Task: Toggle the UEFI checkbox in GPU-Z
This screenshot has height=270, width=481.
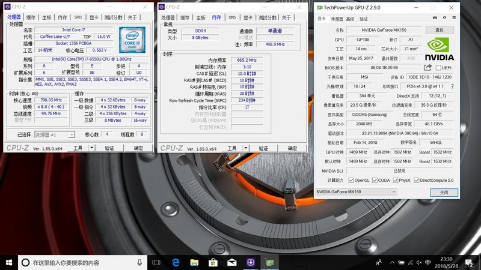Action: [x=438, y=68]
